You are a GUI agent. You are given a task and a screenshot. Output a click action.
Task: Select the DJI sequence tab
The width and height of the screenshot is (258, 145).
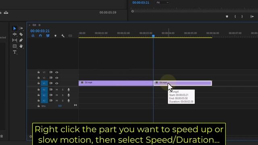pos(34,25)
